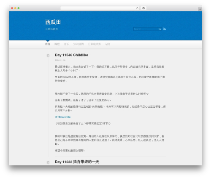Image resolution: width=211 pixels, height=178 pixels.
Task: Open the Day 11232 独自带娃的一天 post
Action: click(x=77, y=162)
